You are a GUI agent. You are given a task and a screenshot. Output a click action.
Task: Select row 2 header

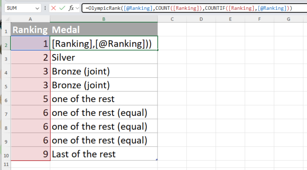click(6, 43)
